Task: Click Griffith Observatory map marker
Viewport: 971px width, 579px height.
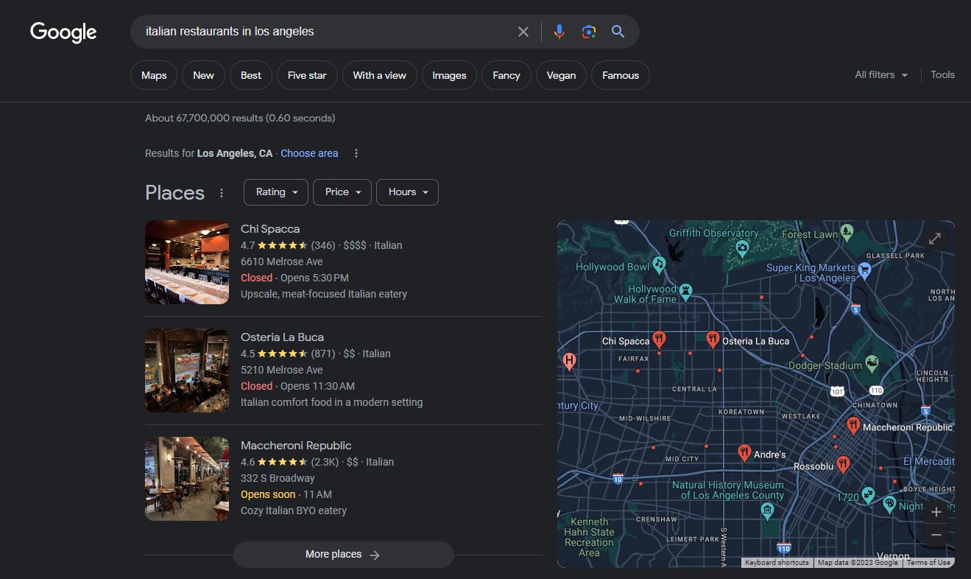Action: point(742,248)
